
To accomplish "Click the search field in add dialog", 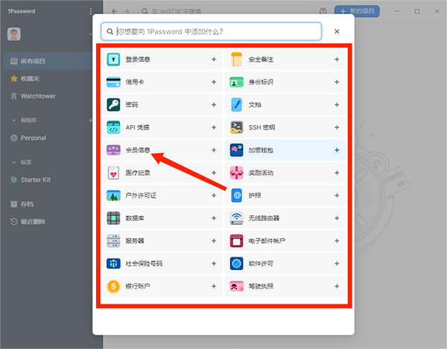I will 212,31.
